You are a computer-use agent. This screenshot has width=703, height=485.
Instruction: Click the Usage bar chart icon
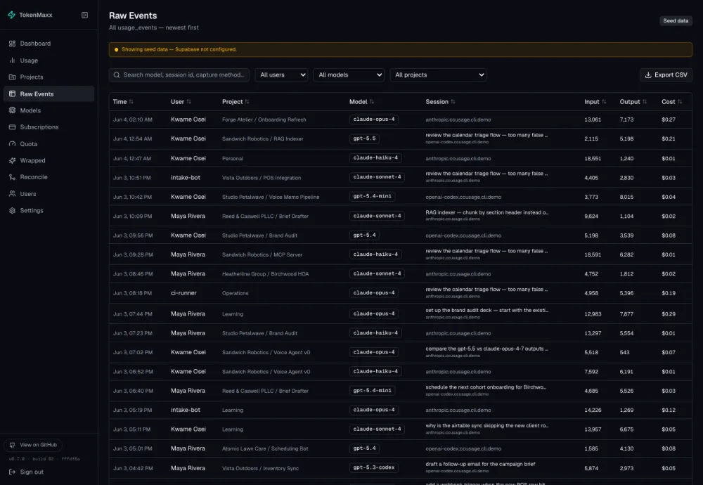(x=12, y=60)
